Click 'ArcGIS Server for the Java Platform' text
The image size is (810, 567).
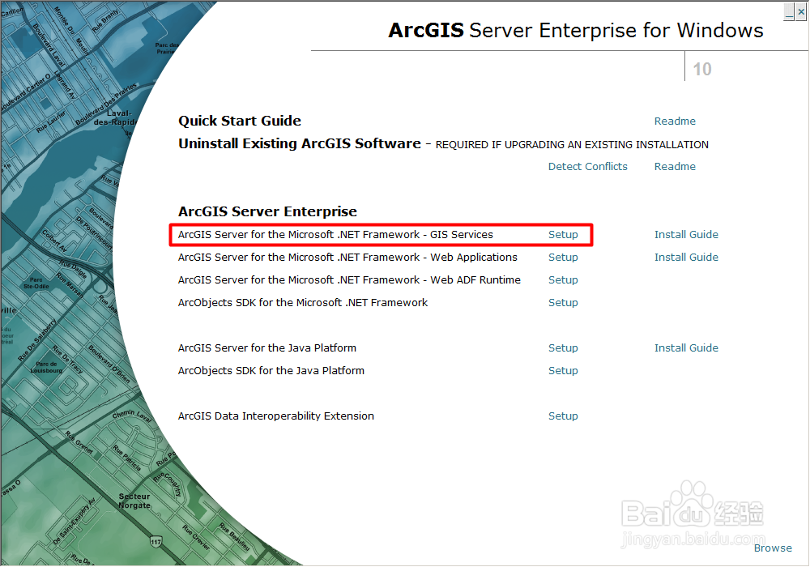tap(267, 348)
